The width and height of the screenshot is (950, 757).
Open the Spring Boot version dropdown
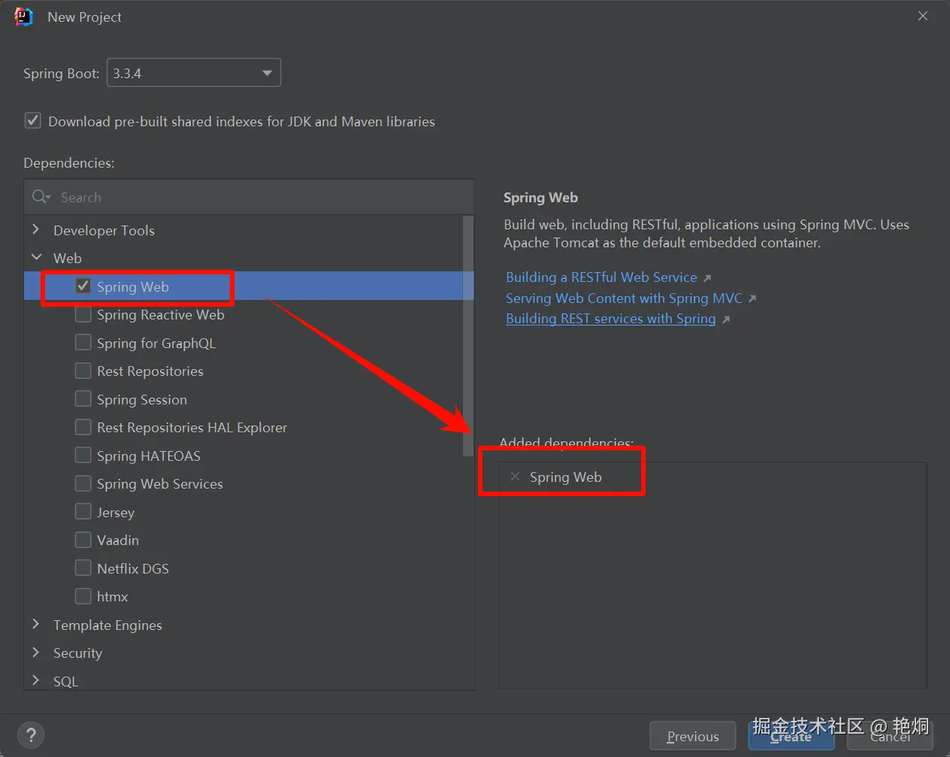[194, 73]
